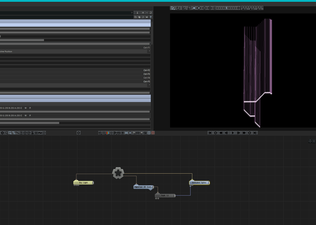316x225 pixels.
Task: Open help with the question mark icon
Action: coord(150,17)
